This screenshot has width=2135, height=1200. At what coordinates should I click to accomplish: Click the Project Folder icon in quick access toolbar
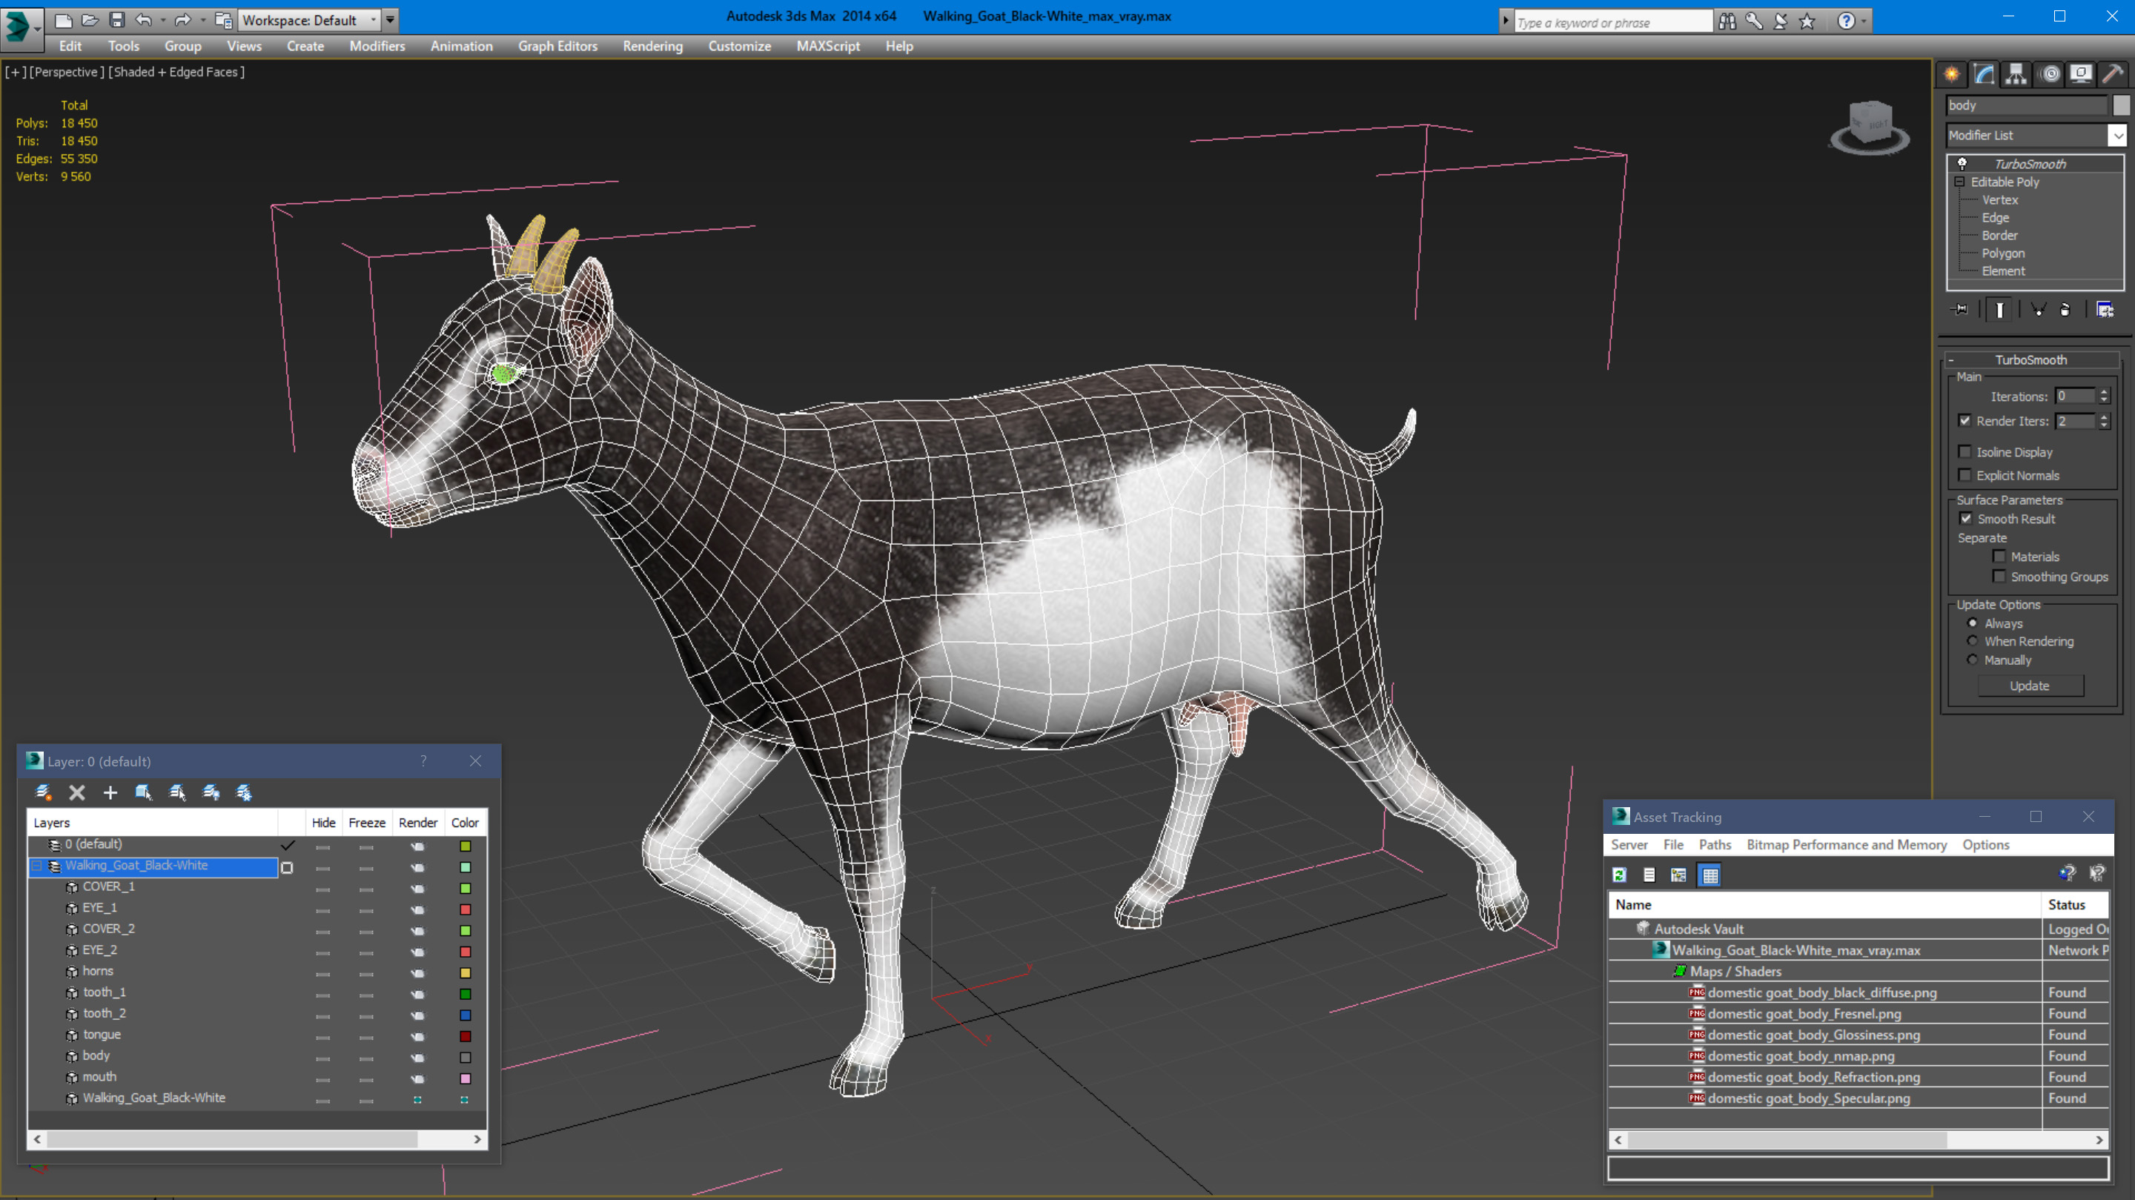223,20
